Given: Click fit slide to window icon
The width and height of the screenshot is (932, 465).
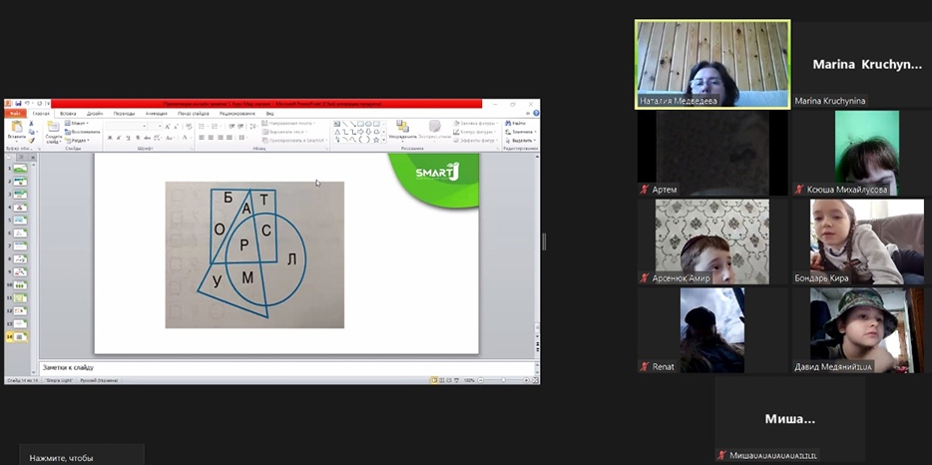Looking at the screenshot, I should 534,380.
